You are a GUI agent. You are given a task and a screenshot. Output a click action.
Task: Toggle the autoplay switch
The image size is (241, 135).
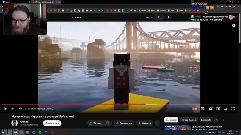pyautogui.click(x=195, y=108)
